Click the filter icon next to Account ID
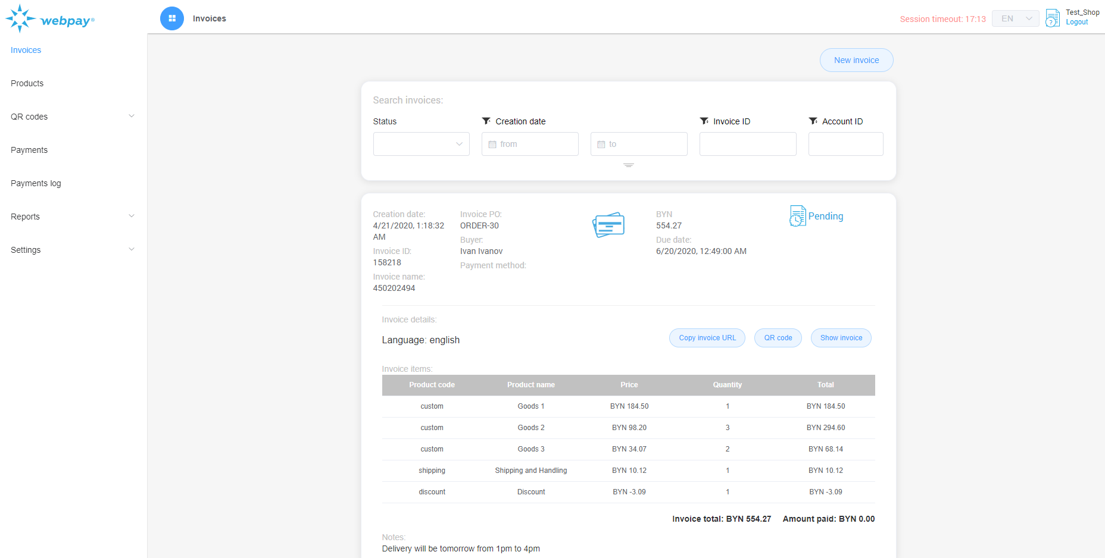The height and width of the screenshot is (558, 1105). 813,121
